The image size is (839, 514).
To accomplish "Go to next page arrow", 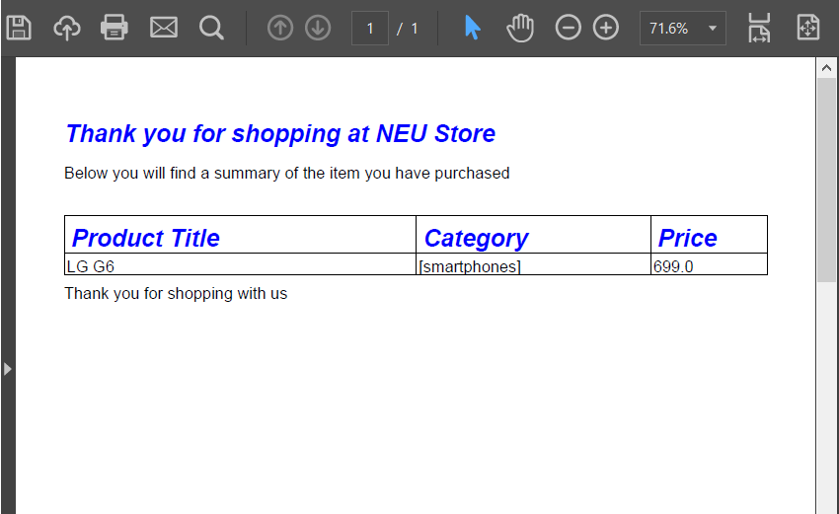I will pos(318,29).
